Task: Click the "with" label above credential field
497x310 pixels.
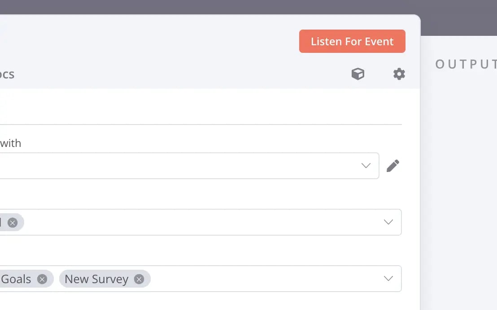Action: point(10,143)
